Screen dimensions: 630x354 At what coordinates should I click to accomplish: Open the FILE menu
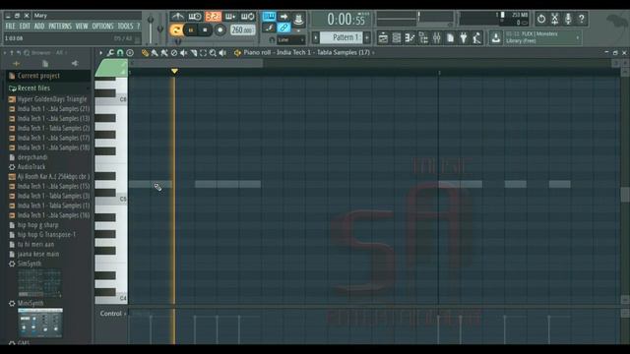click(10, 27)
